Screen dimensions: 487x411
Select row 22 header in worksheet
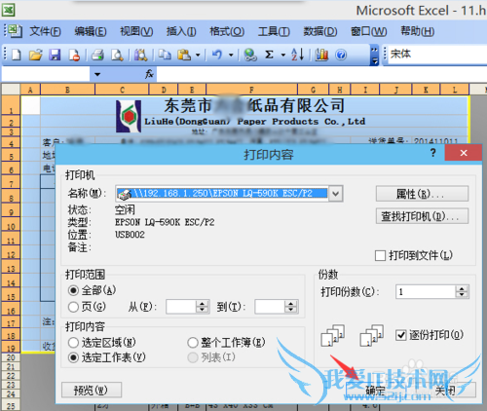11,376
